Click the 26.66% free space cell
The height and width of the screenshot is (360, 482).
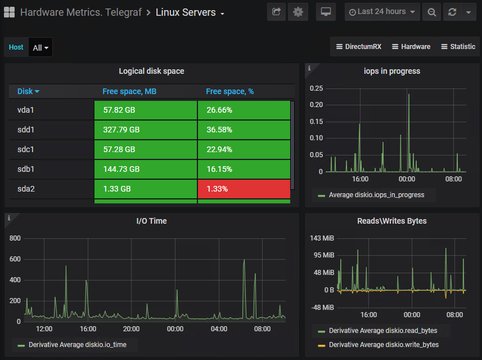pyautogui.click(x=244, y=110)
